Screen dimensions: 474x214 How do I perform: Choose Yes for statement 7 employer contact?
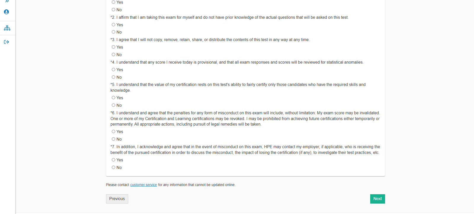(x=113, y=160)
